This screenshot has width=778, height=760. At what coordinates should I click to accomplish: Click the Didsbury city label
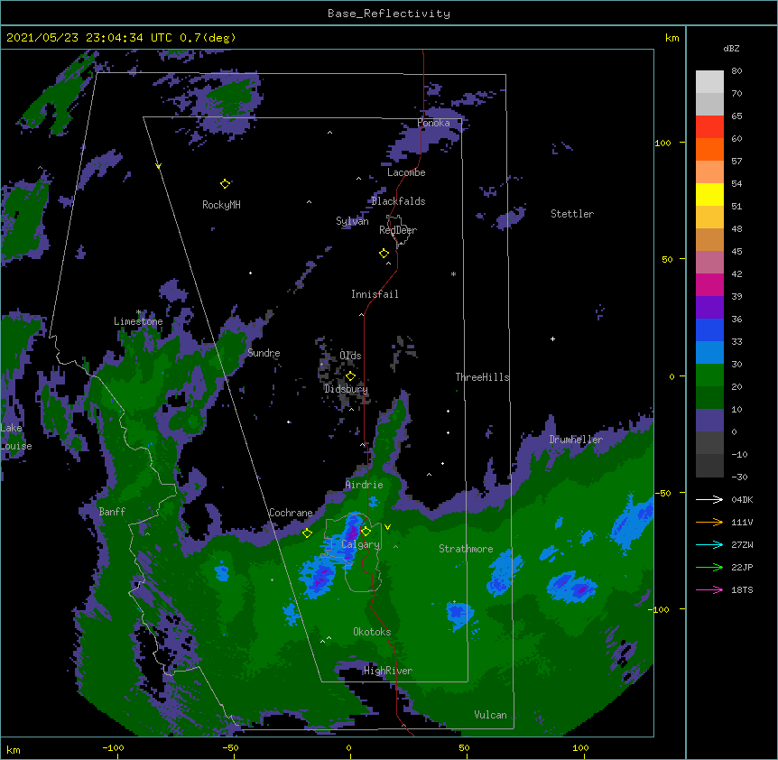pyautogui.click(x=347, y=389)
